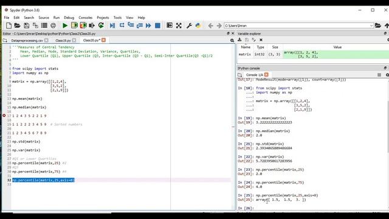The width and height of the screenshot is (389, 219).
Task: Go to parent directory up arrow
Action: pyautogui.click(x=387, y=26)
